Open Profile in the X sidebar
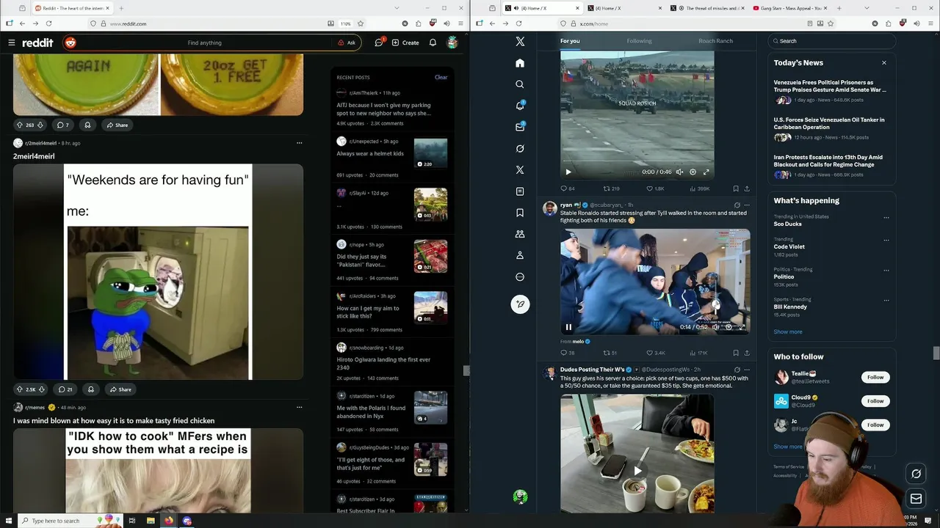This screenshot has height=528, width=940. click(520, 255)
